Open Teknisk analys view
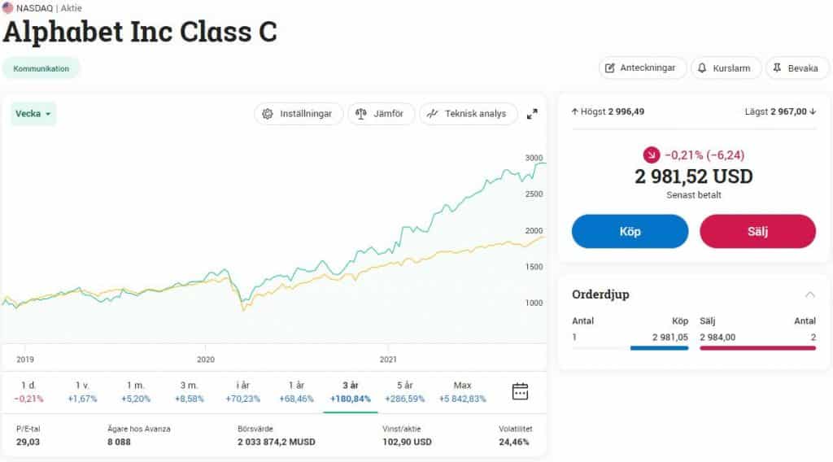 click(468, 114)
